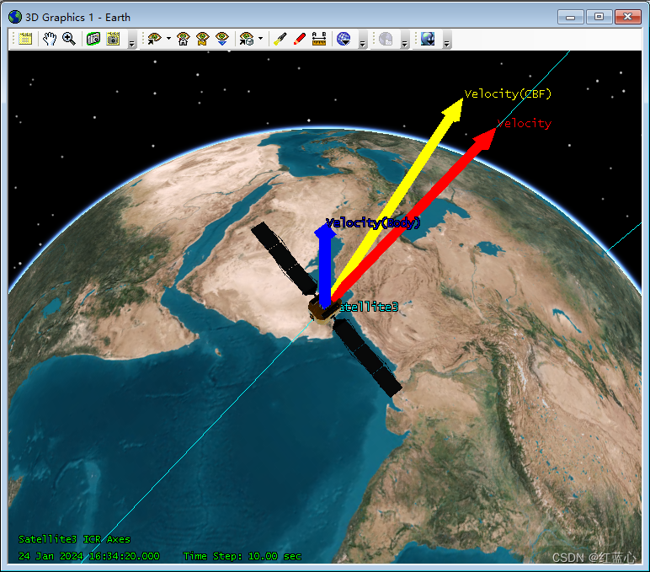650x572 pixels.
Task: Minimize the 3D Graphics 1 window
Action: 570,17
